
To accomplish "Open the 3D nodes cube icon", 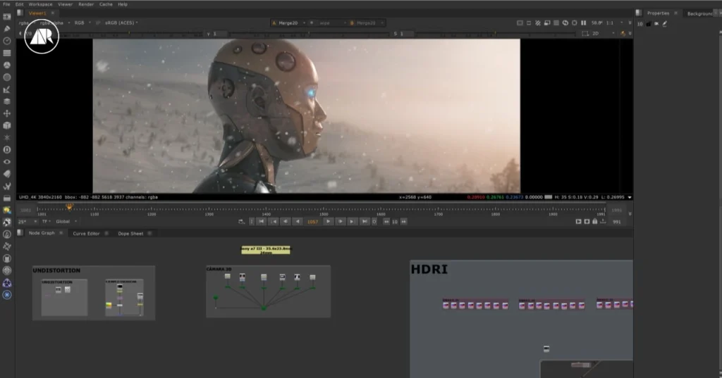I will click(x=7, y=125).
